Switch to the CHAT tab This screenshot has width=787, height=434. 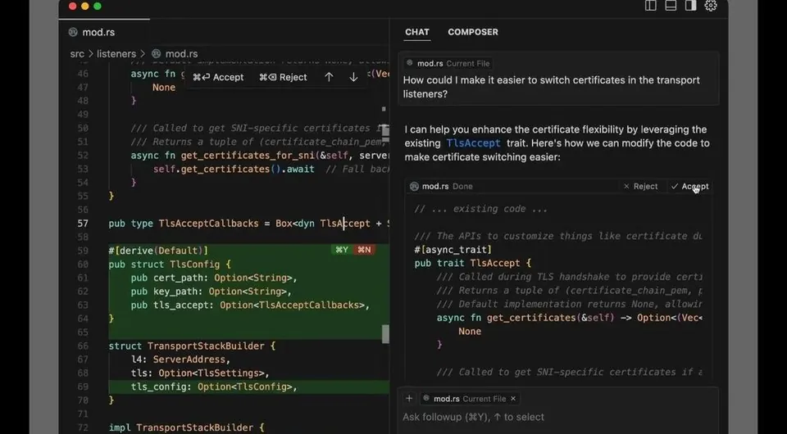pos(417,32)
